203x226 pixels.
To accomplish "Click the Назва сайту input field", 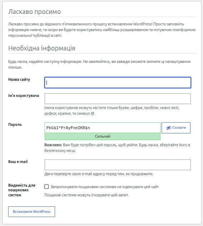I will (118, 83).
